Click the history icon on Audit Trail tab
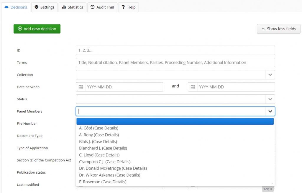The image size is (302, 193). tap(93, 7)
